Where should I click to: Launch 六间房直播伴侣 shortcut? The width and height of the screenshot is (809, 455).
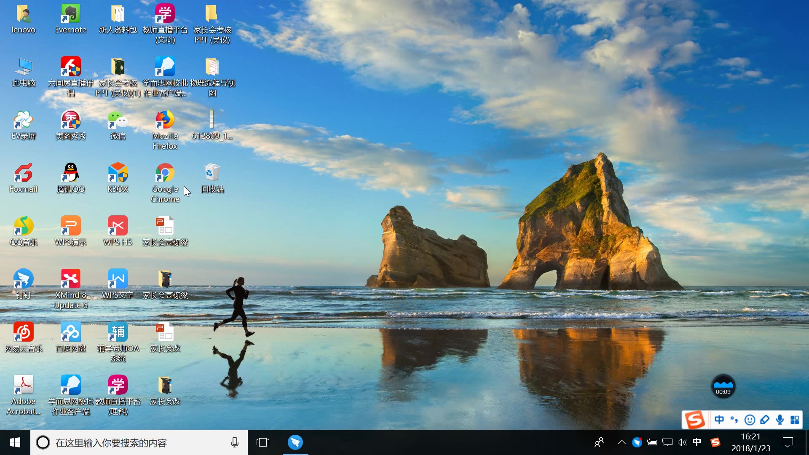(x=71, y=77)
